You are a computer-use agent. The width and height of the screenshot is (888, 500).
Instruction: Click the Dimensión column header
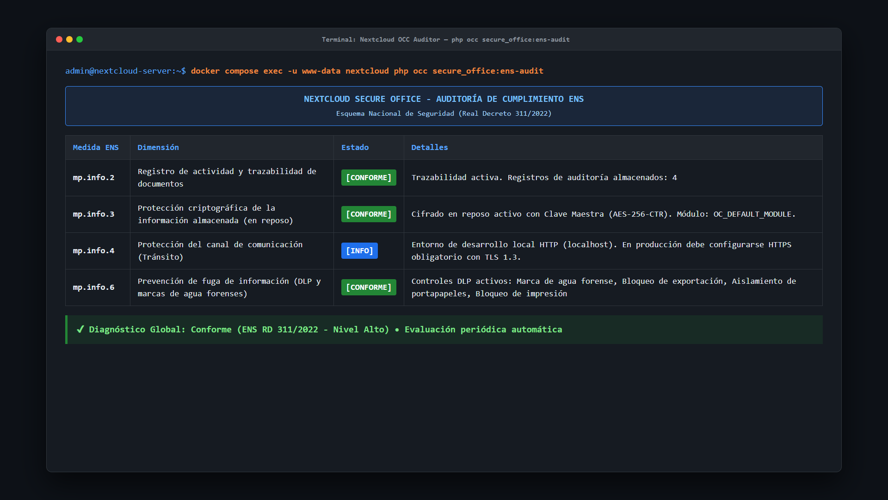[x=158, y=147]
